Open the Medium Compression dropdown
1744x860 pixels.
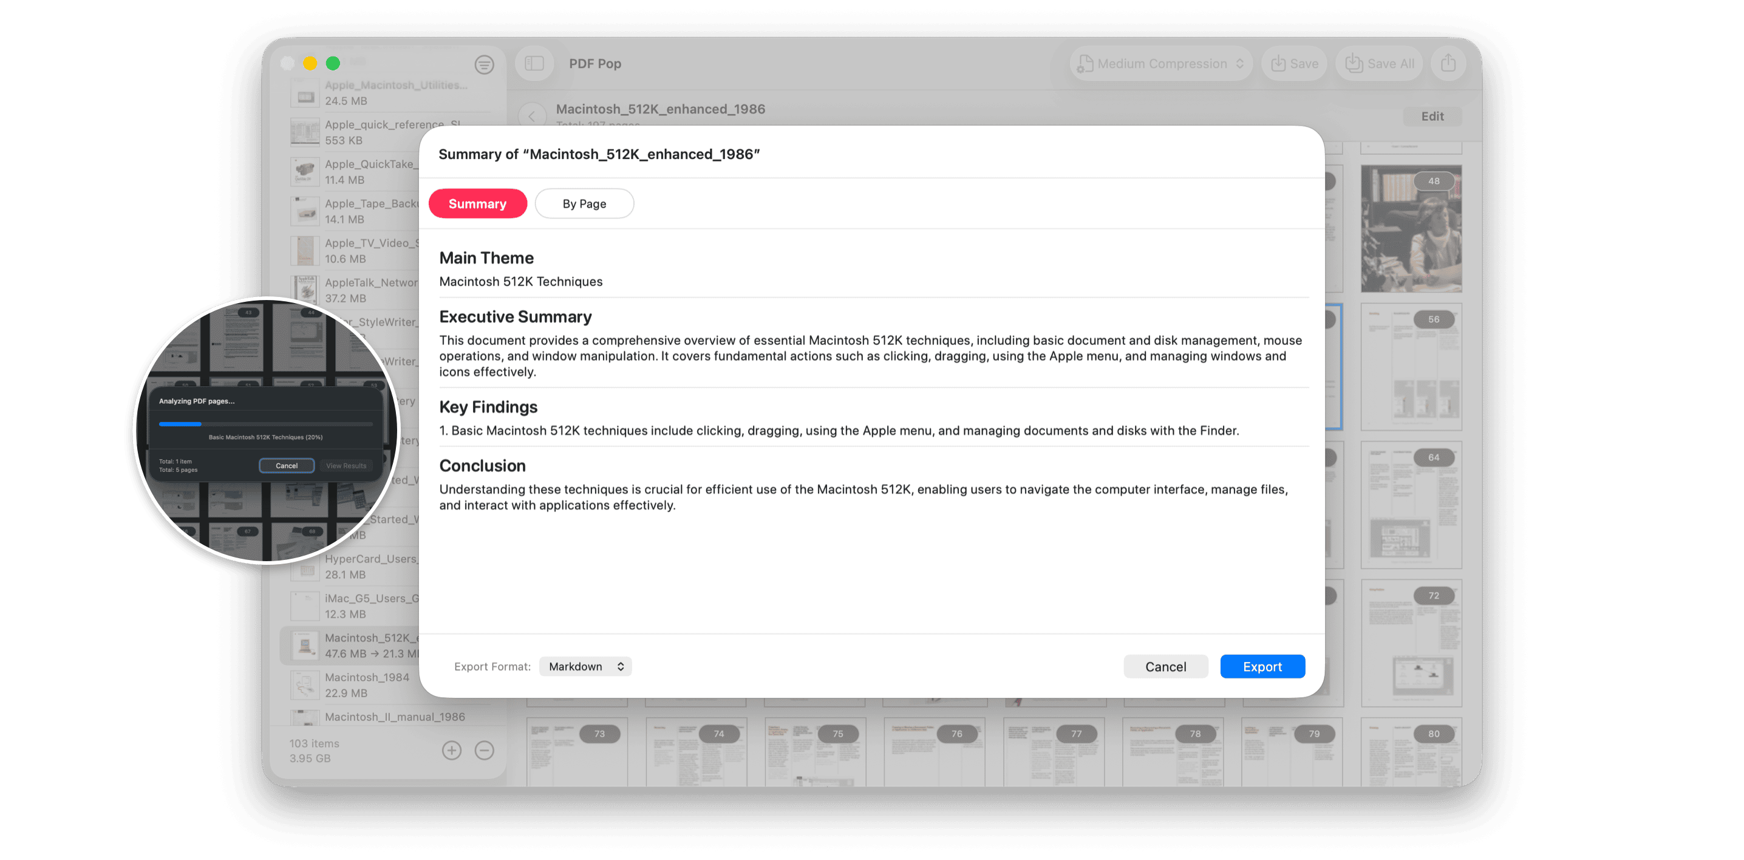pyautogui.click(x=1161, y=64)
